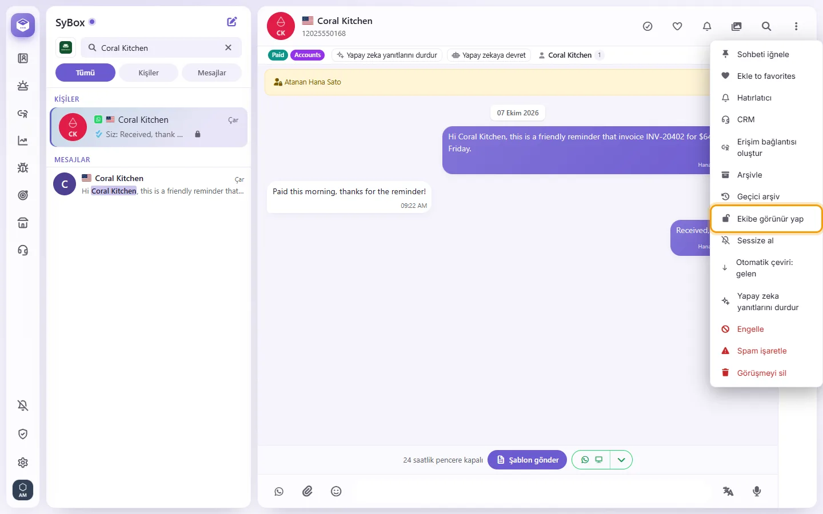Click the Coral Kitchen search field

(x=161, y=48)
